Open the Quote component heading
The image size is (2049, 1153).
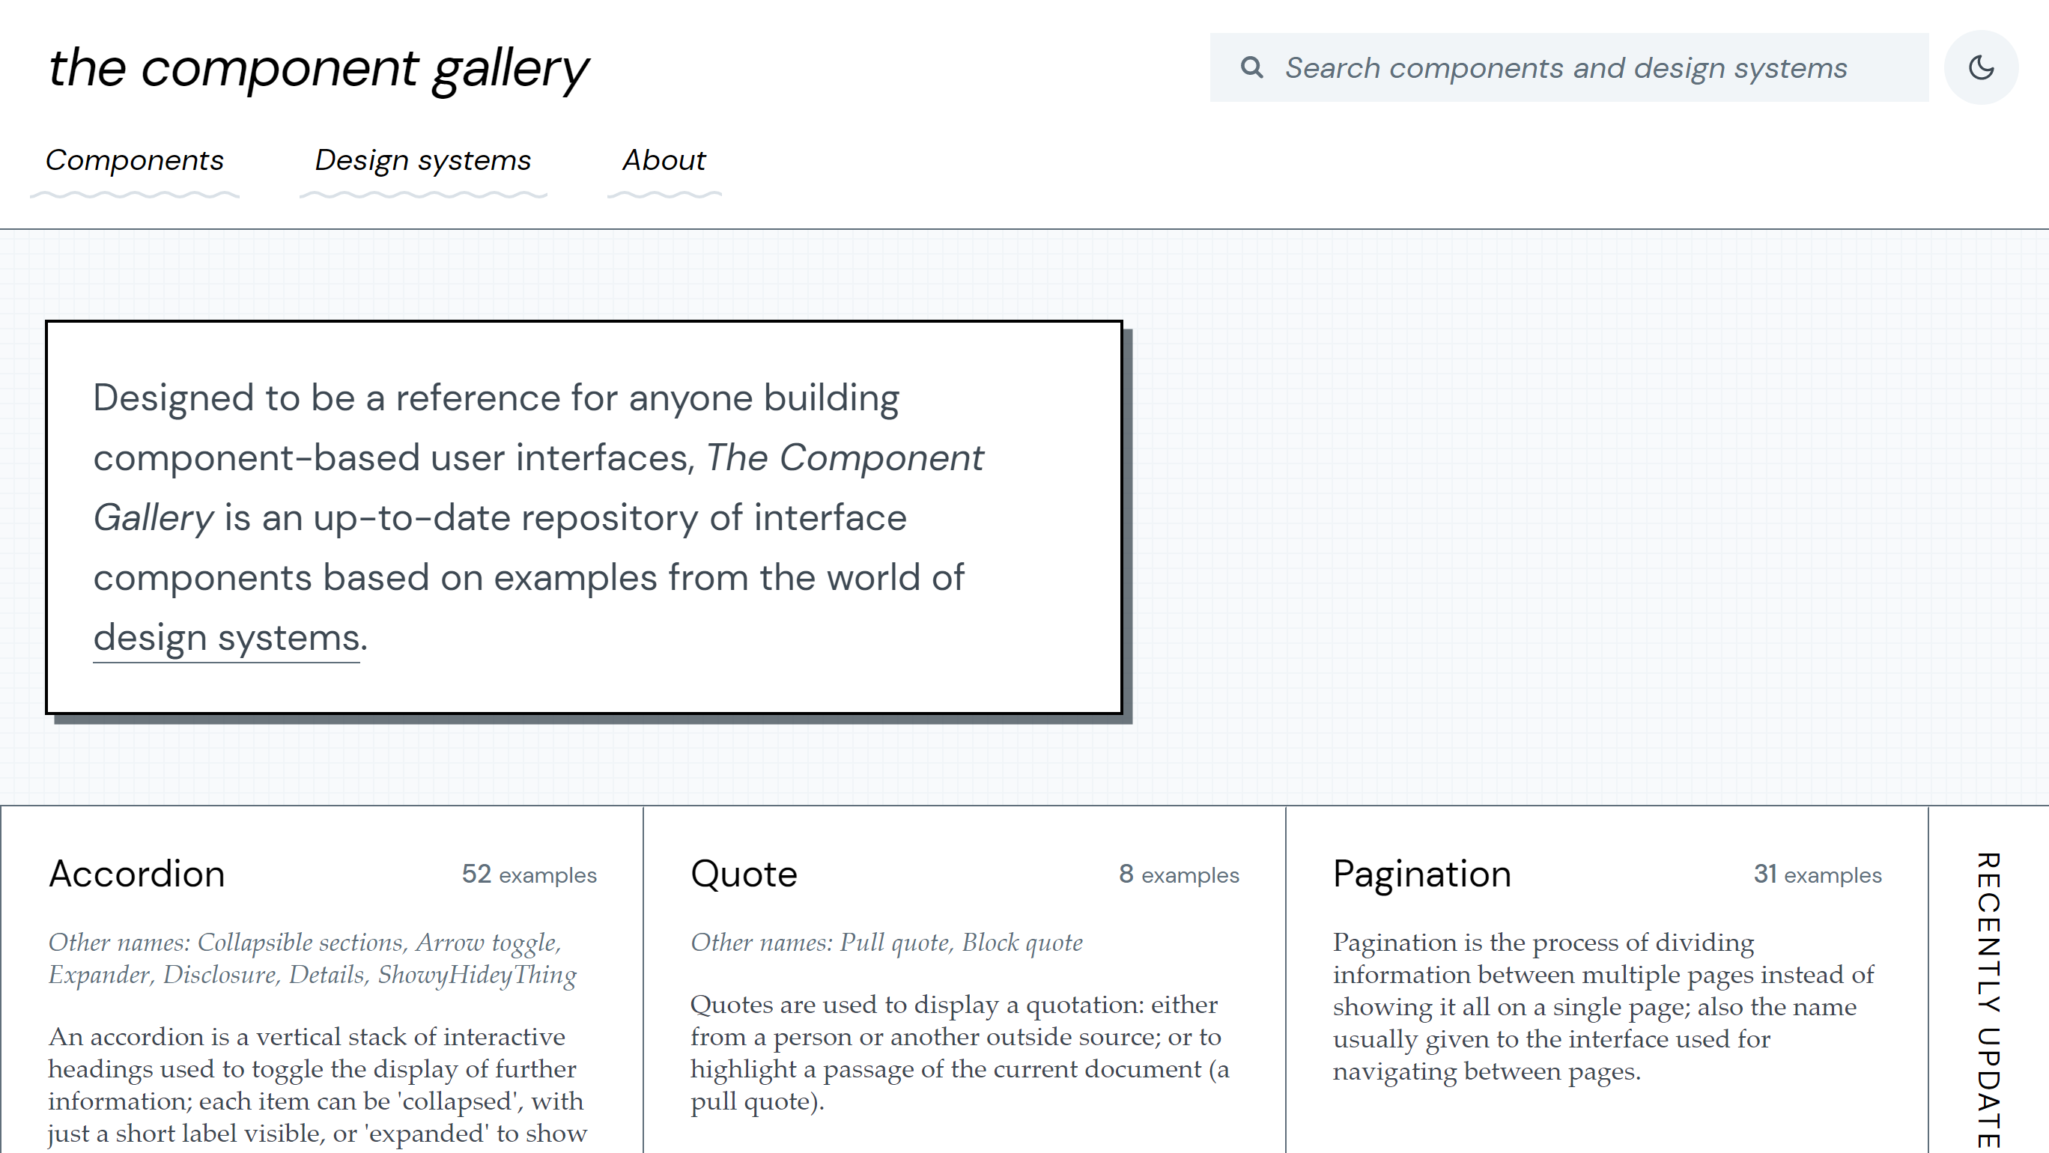(744, 874)
